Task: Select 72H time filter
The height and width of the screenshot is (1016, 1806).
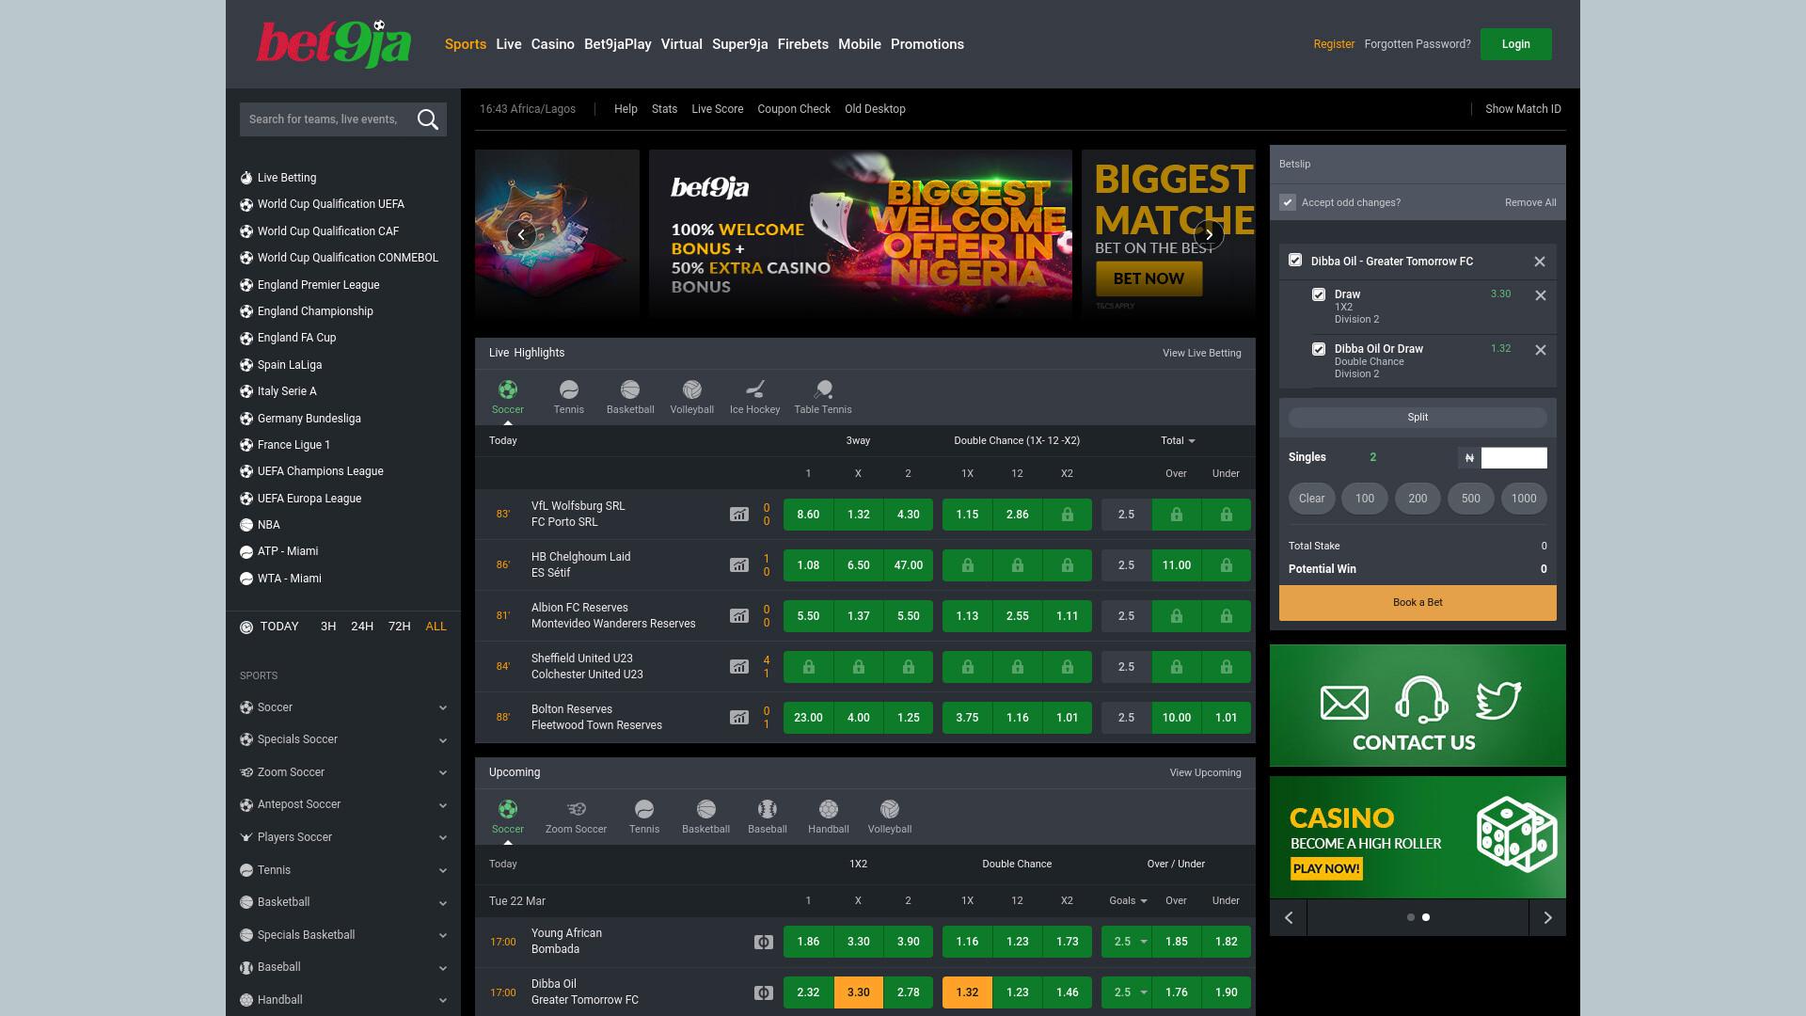Action: coord(400,627)
